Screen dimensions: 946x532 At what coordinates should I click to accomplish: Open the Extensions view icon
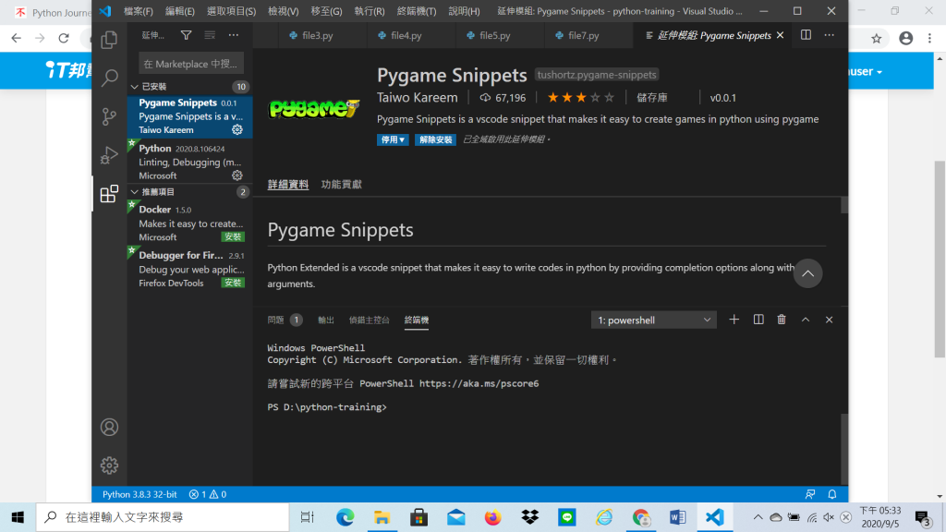(109, 194)
